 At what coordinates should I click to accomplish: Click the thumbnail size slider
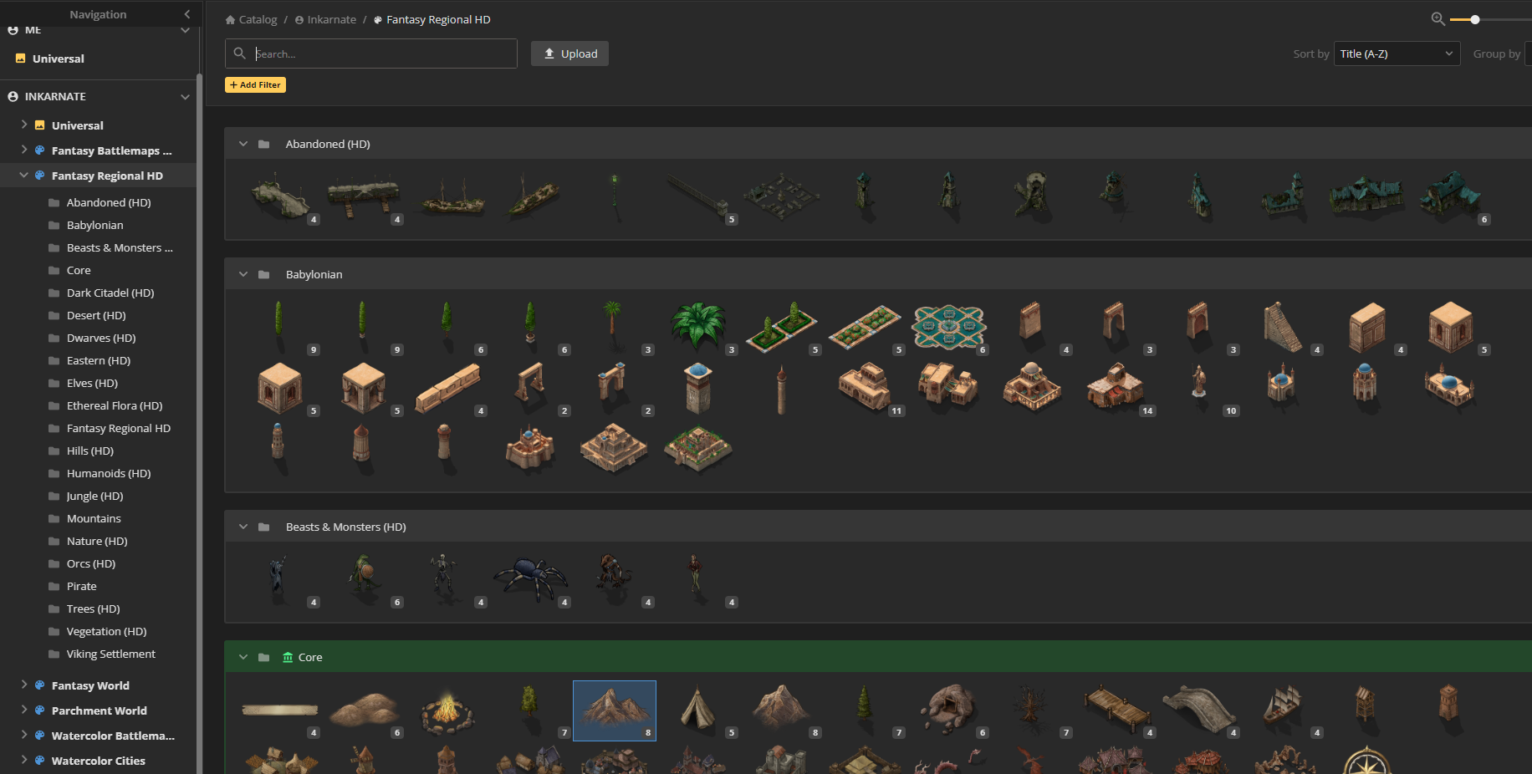point(1475,19)
